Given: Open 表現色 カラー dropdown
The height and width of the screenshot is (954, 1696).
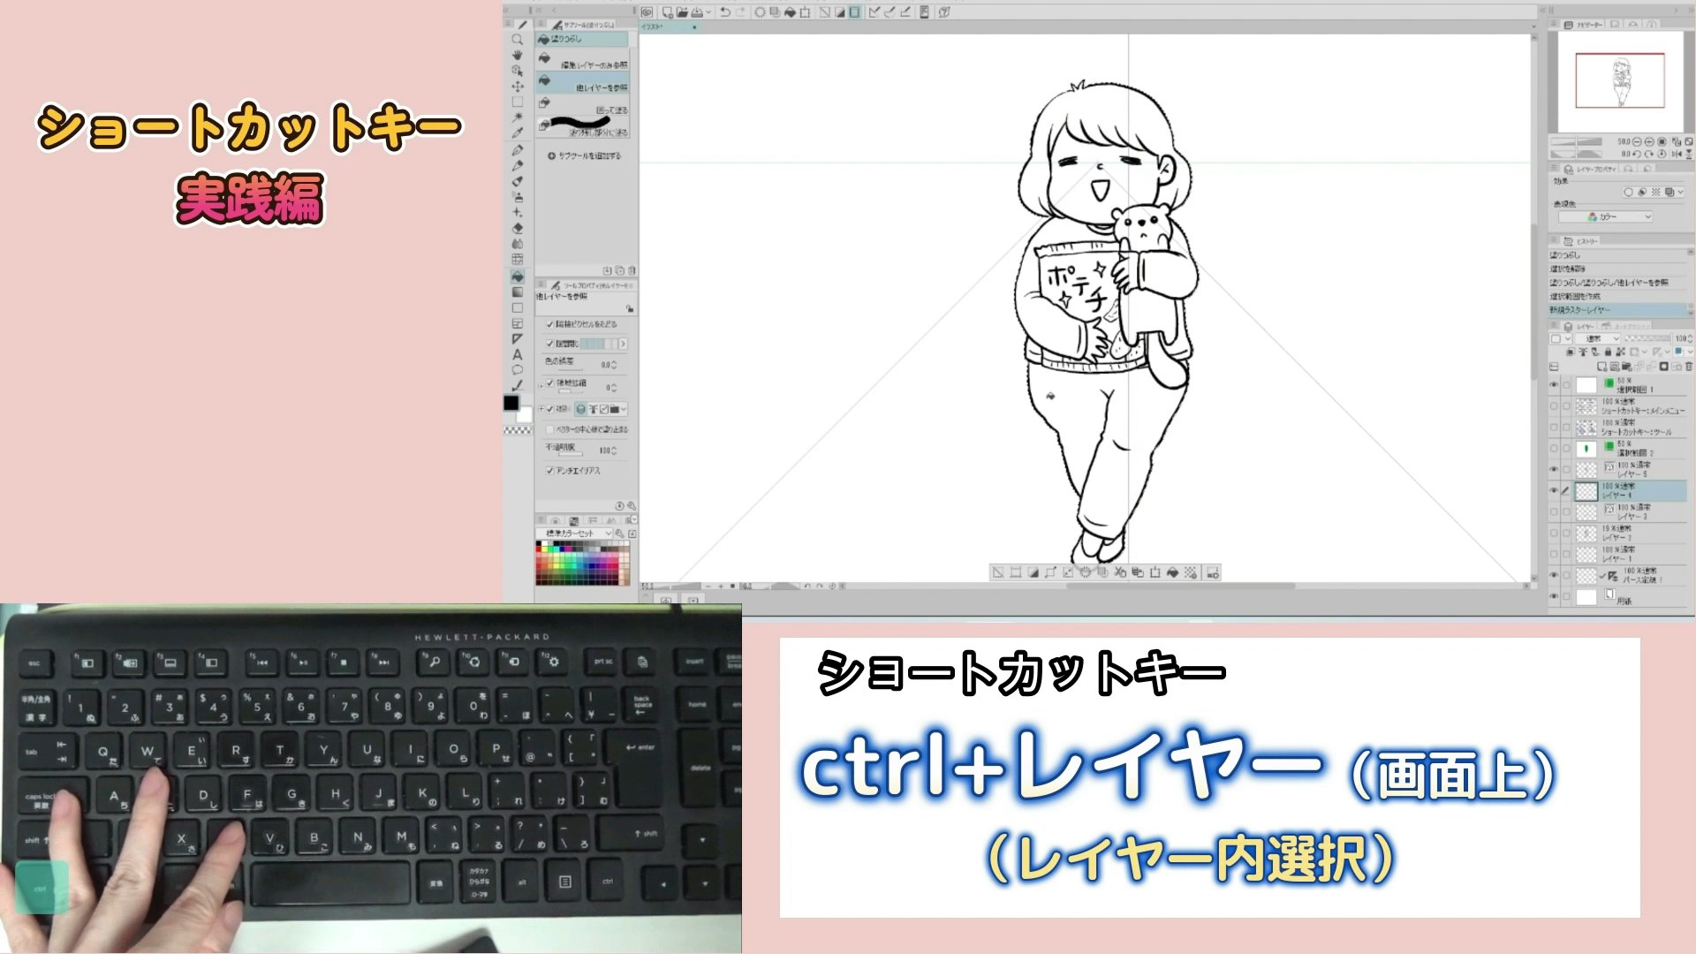Looking at the screenshot, I should coord(1606,216).
